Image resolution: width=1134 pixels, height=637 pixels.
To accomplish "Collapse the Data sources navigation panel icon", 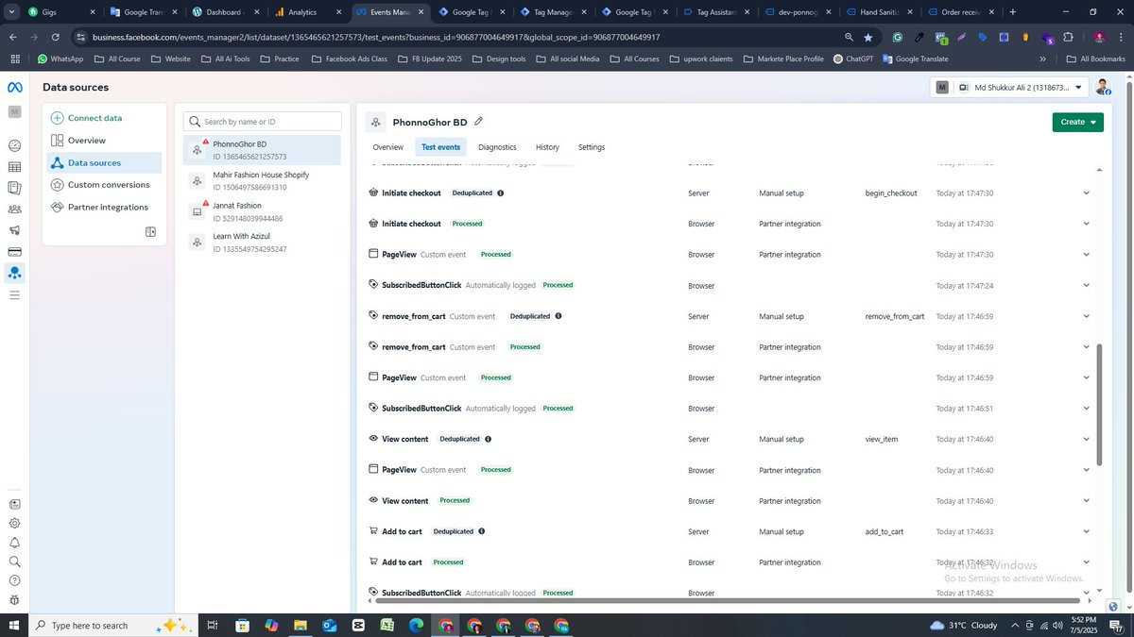I will (x=150, y=232).
